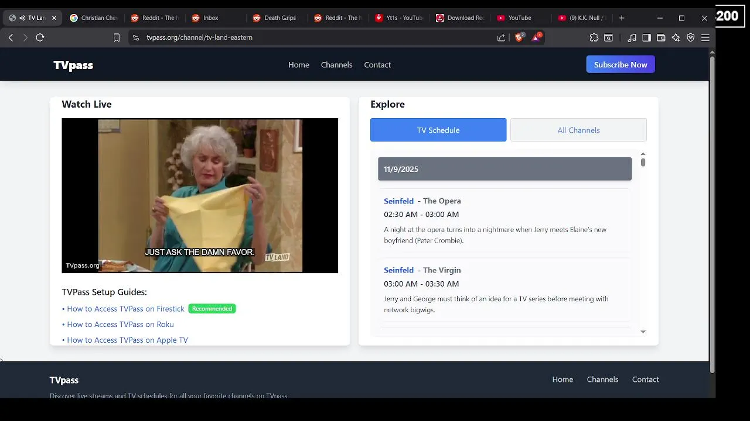Click the schedule list scroll up arrow
The width and height of the screenshot is (750, 421).
643,154
